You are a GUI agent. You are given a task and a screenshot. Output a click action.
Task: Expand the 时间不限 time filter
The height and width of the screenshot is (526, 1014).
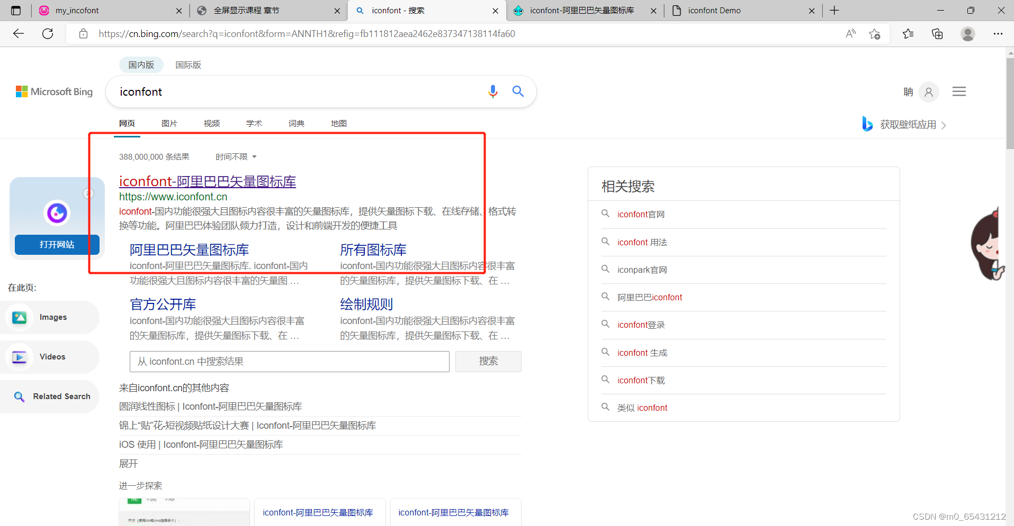236,157
